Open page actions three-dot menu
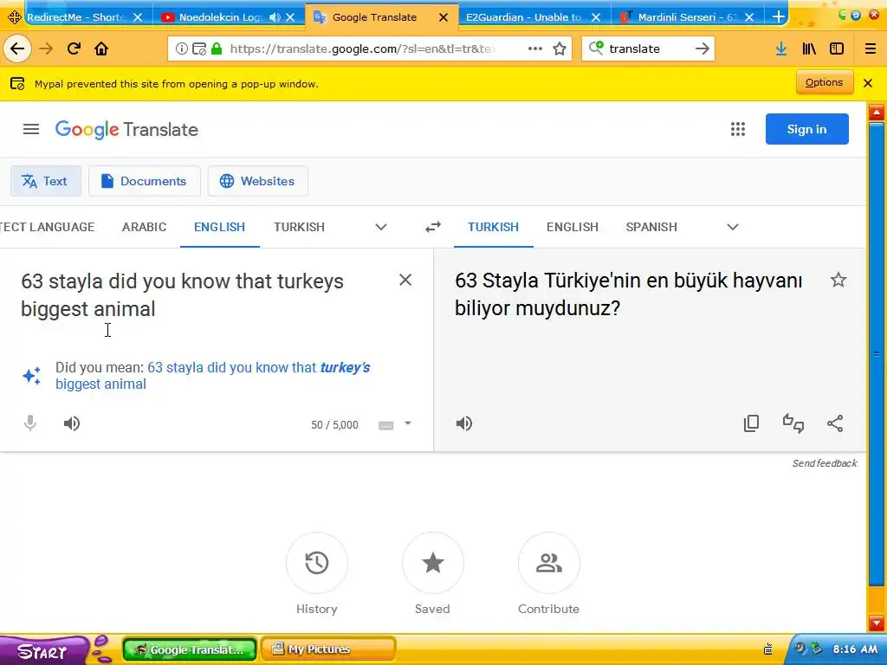887x665 pixels. point(535,48)
